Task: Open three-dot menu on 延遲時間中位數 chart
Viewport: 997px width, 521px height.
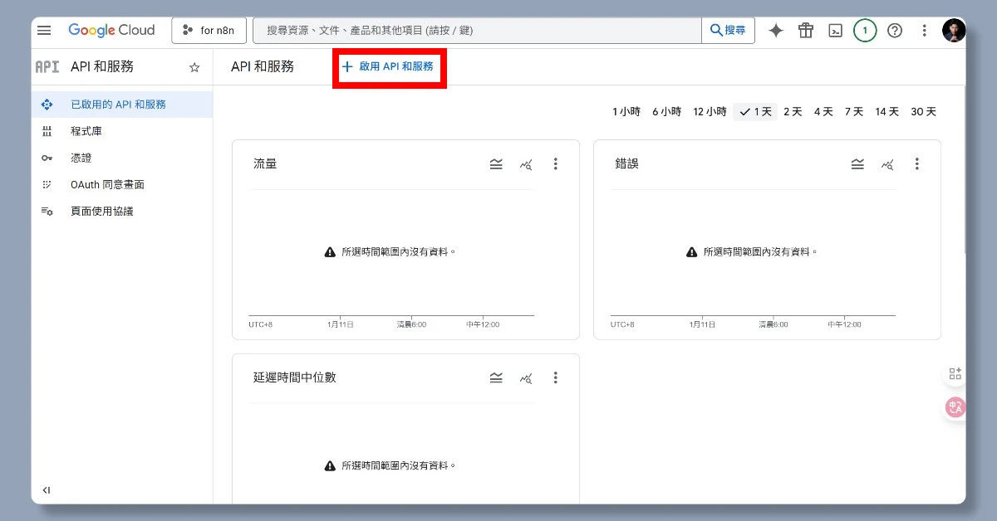Action: coord(556,377)
